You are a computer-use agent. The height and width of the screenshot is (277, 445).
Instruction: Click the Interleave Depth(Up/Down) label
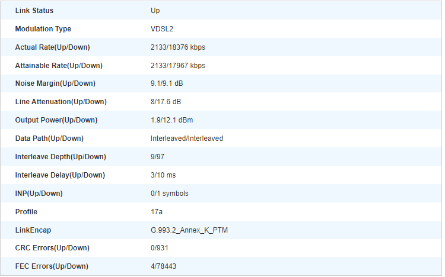click(x=61, y=157)
